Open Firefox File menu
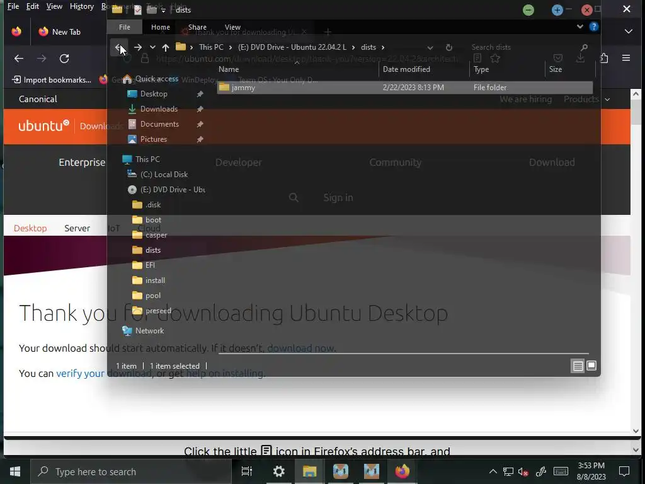The image size is (645, 484). coord(13,6)
